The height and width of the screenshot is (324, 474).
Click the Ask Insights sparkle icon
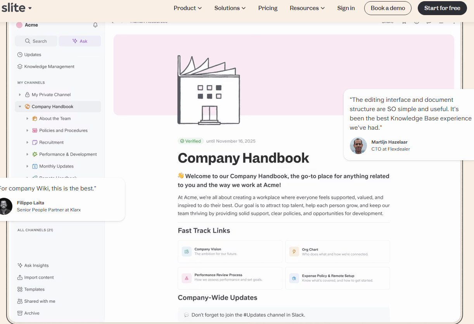(20, 266)
